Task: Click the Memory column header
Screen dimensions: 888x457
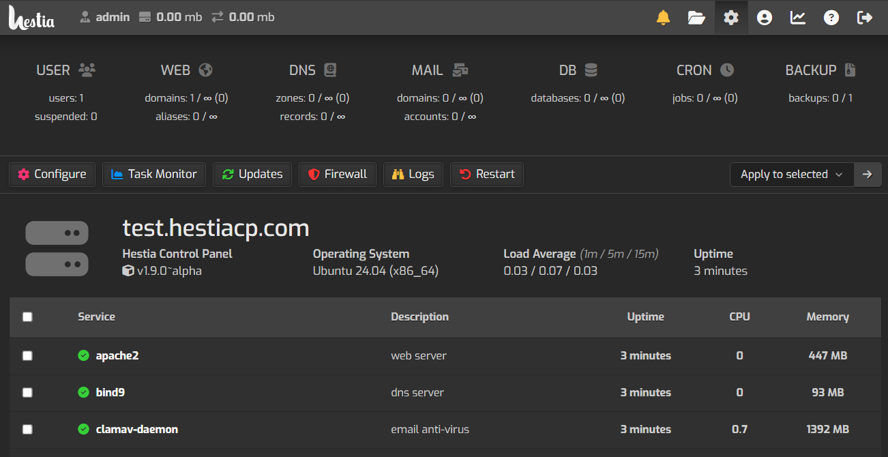Action: point(827,316)
